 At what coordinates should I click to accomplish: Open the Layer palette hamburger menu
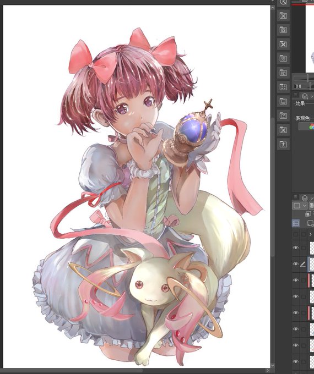click(x=296, y=197)
